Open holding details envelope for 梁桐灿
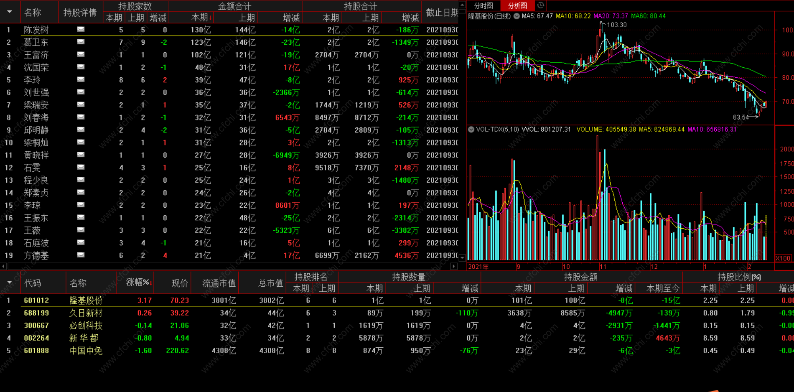 [x=81, y=142]
